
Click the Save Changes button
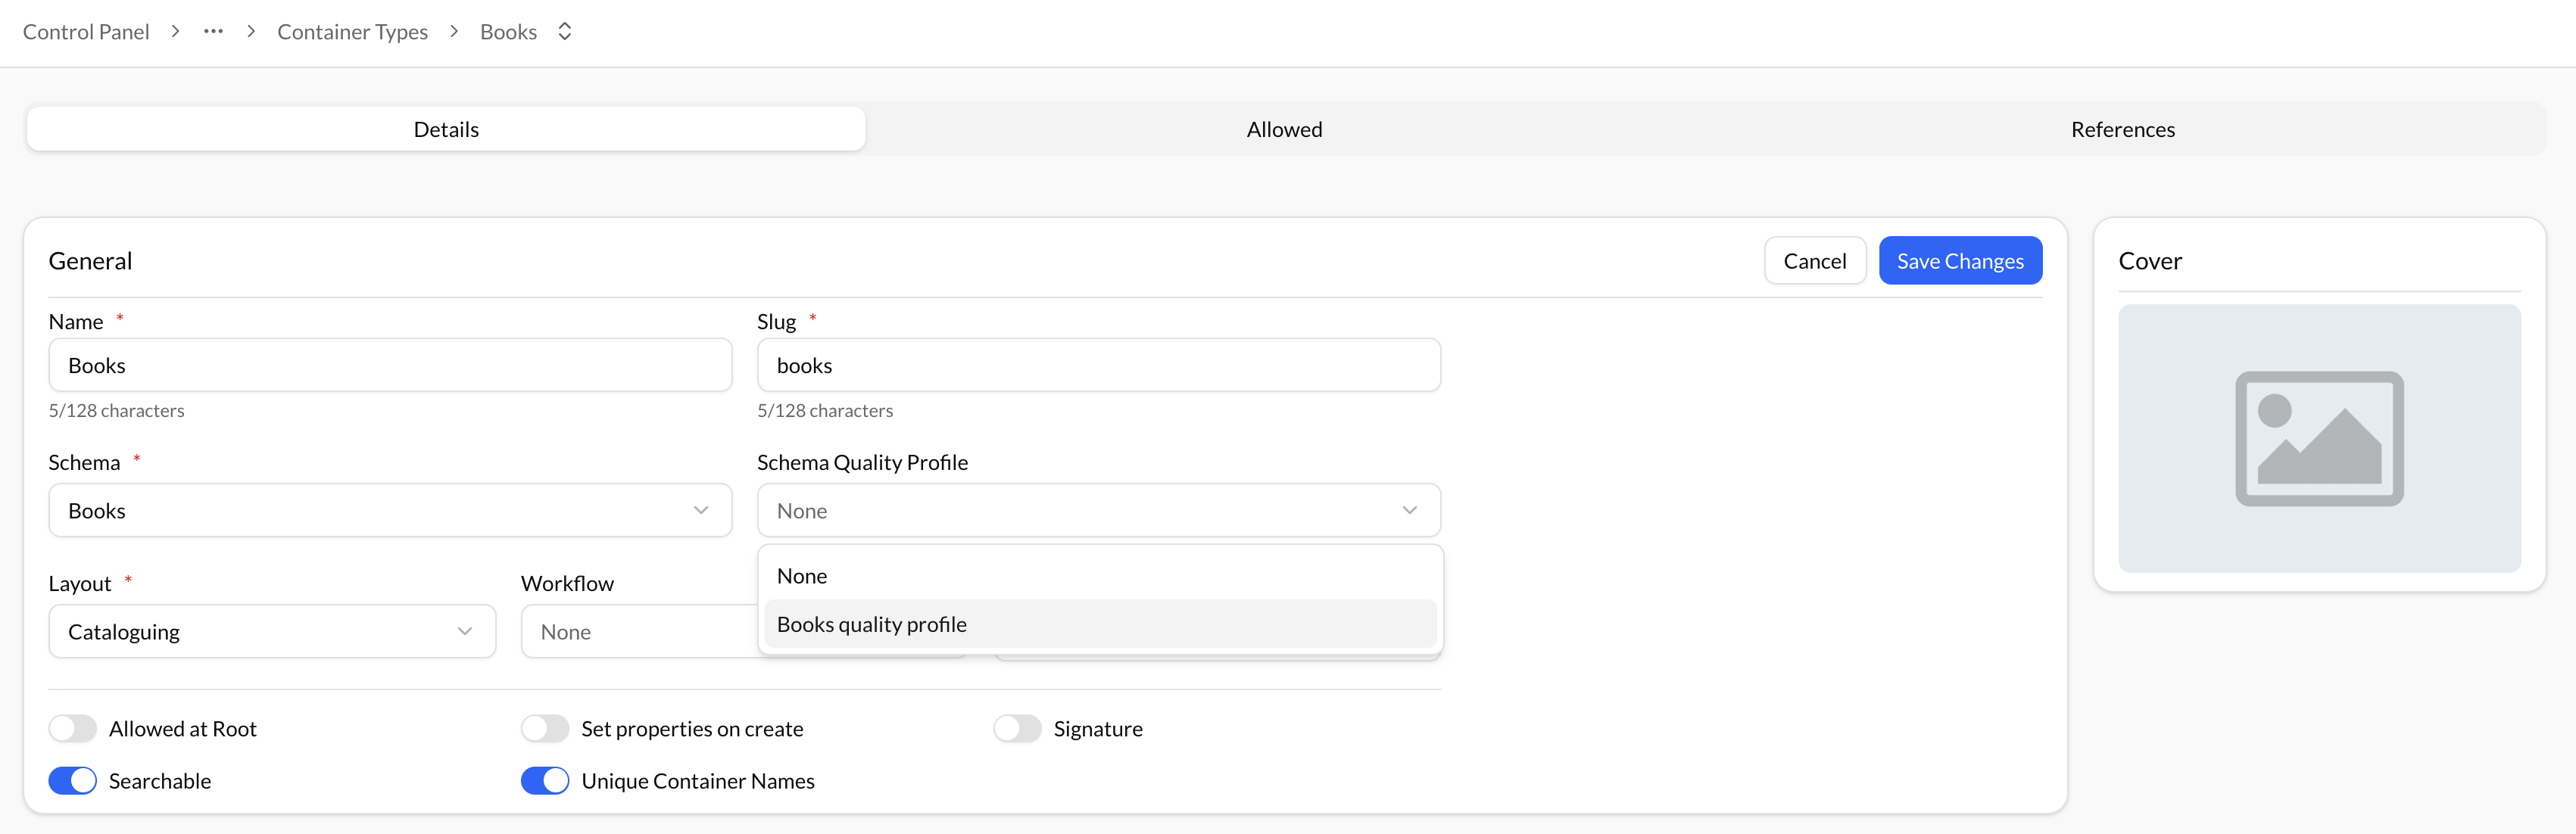1959,260
